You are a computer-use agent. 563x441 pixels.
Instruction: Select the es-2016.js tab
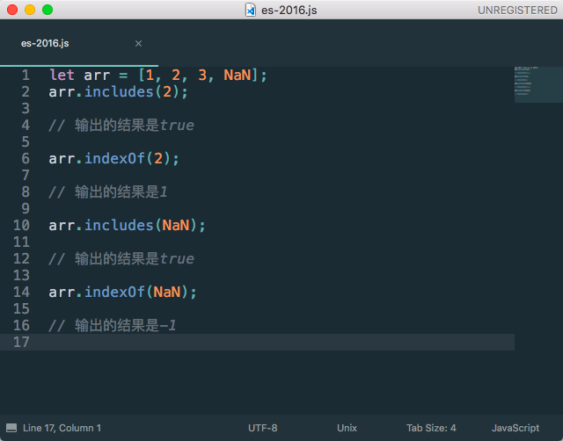[x=79, y=43]
